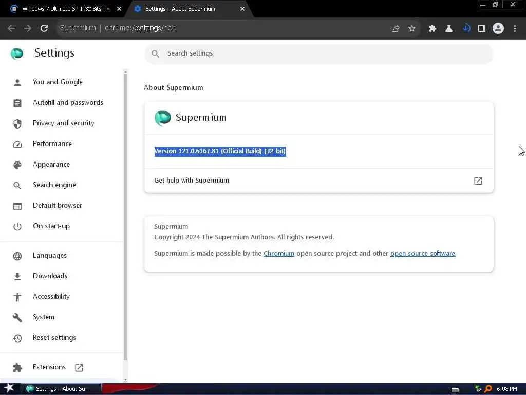The width and height of the screenshot is (526, 395).
Task: Click the orange magnifier tray icon
Action: (488, 389)
